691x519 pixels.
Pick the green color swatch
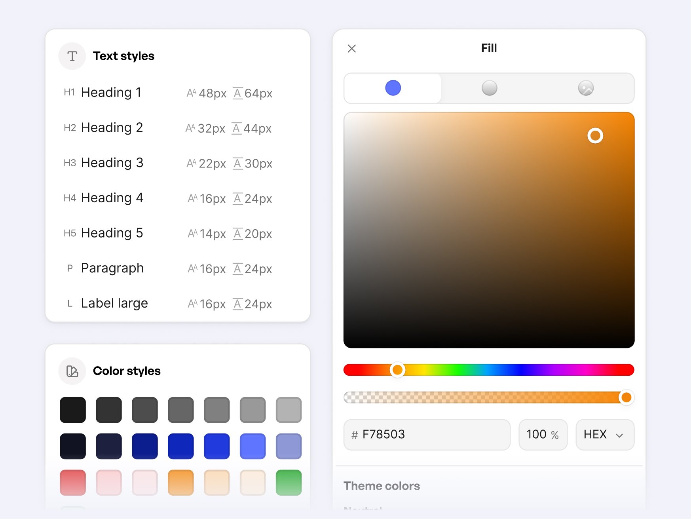(x=289, y=483)
